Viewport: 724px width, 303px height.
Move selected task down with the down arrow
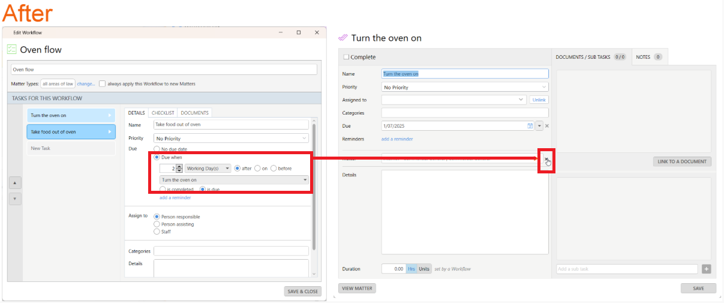point(16,199)
